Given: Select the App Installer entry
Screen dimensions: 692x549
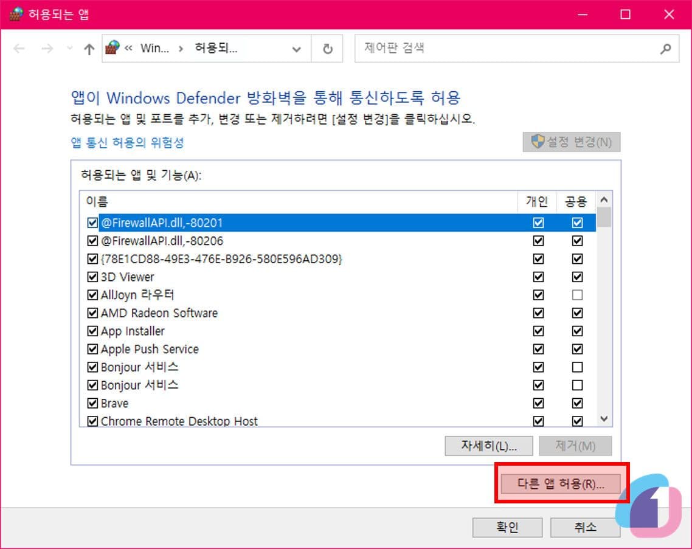Looking at the screenshot, I should (x=133, y=331).
